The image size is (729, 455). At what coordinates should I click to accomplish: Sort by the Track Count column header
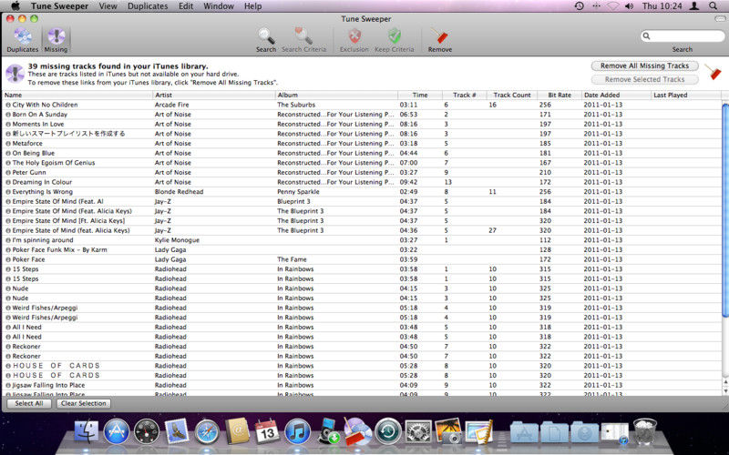point(512,95)
